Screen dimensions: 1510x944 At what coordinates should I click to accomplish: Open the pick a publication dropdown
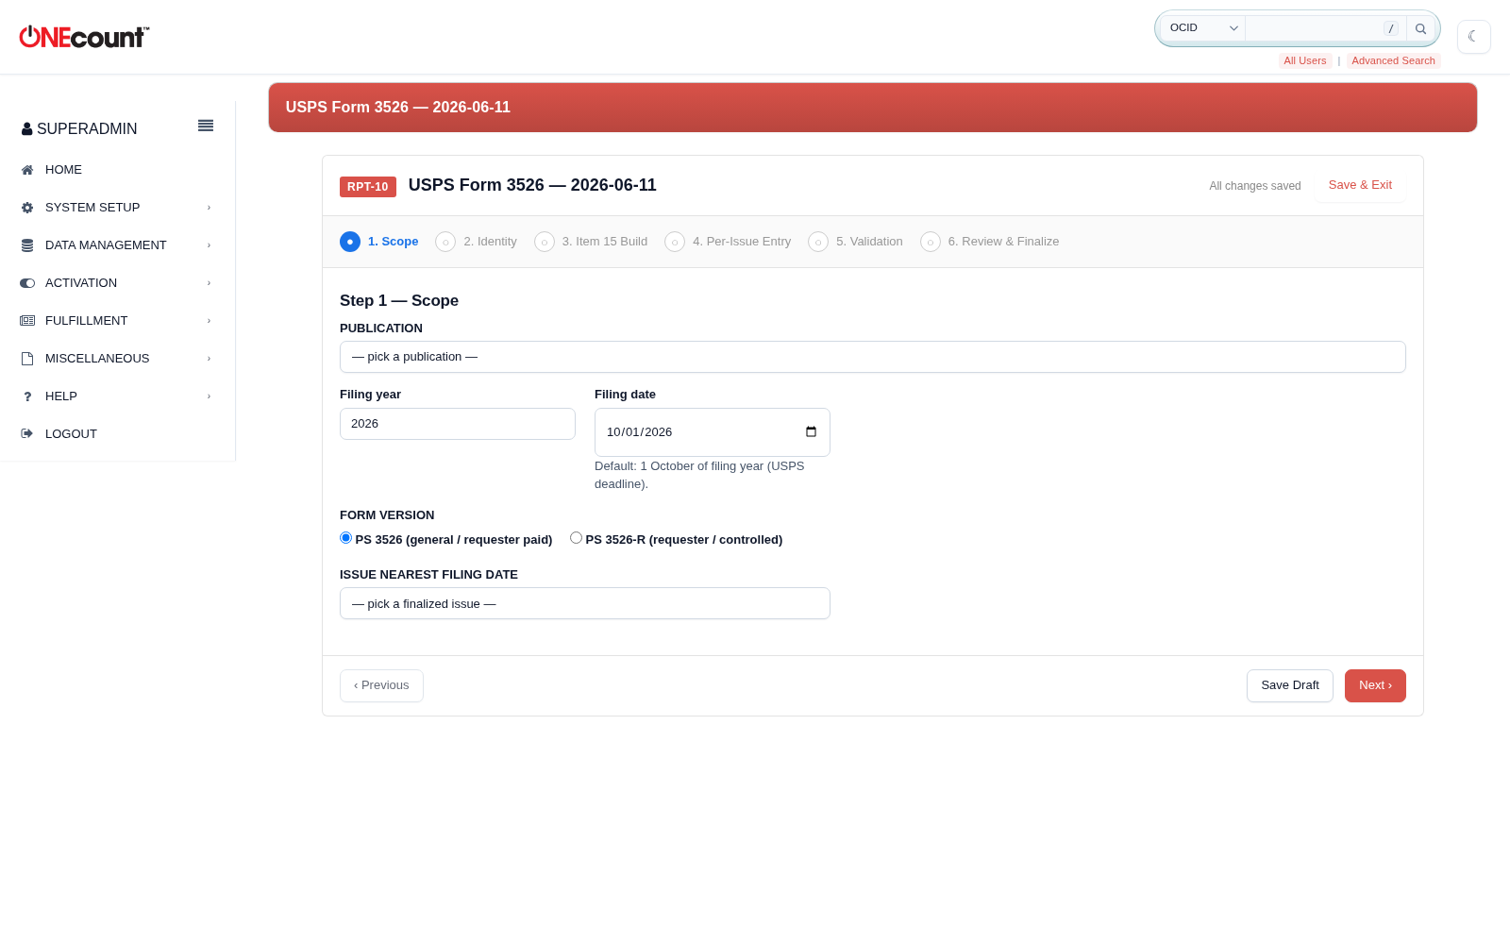tap(873, 357)
